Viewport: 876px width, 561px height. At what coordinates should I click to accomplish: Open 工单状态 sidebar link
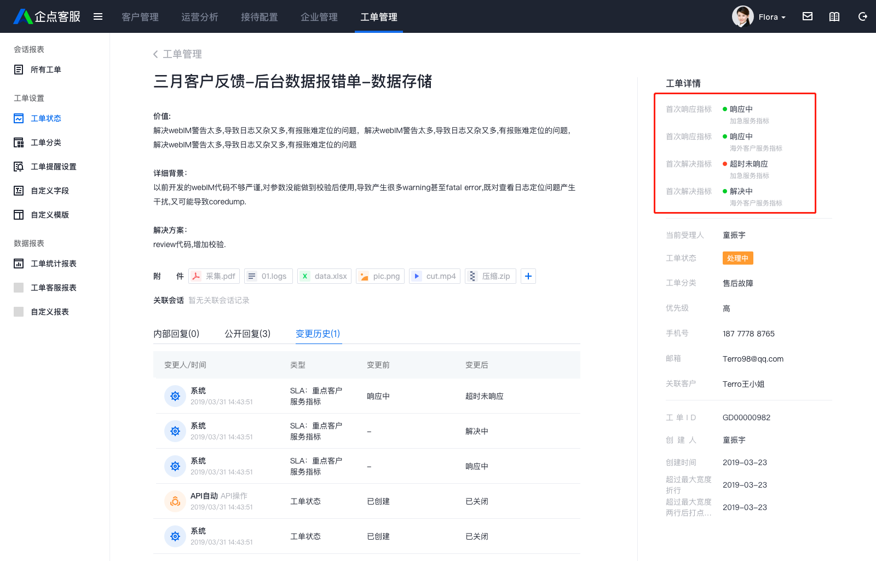46,118
